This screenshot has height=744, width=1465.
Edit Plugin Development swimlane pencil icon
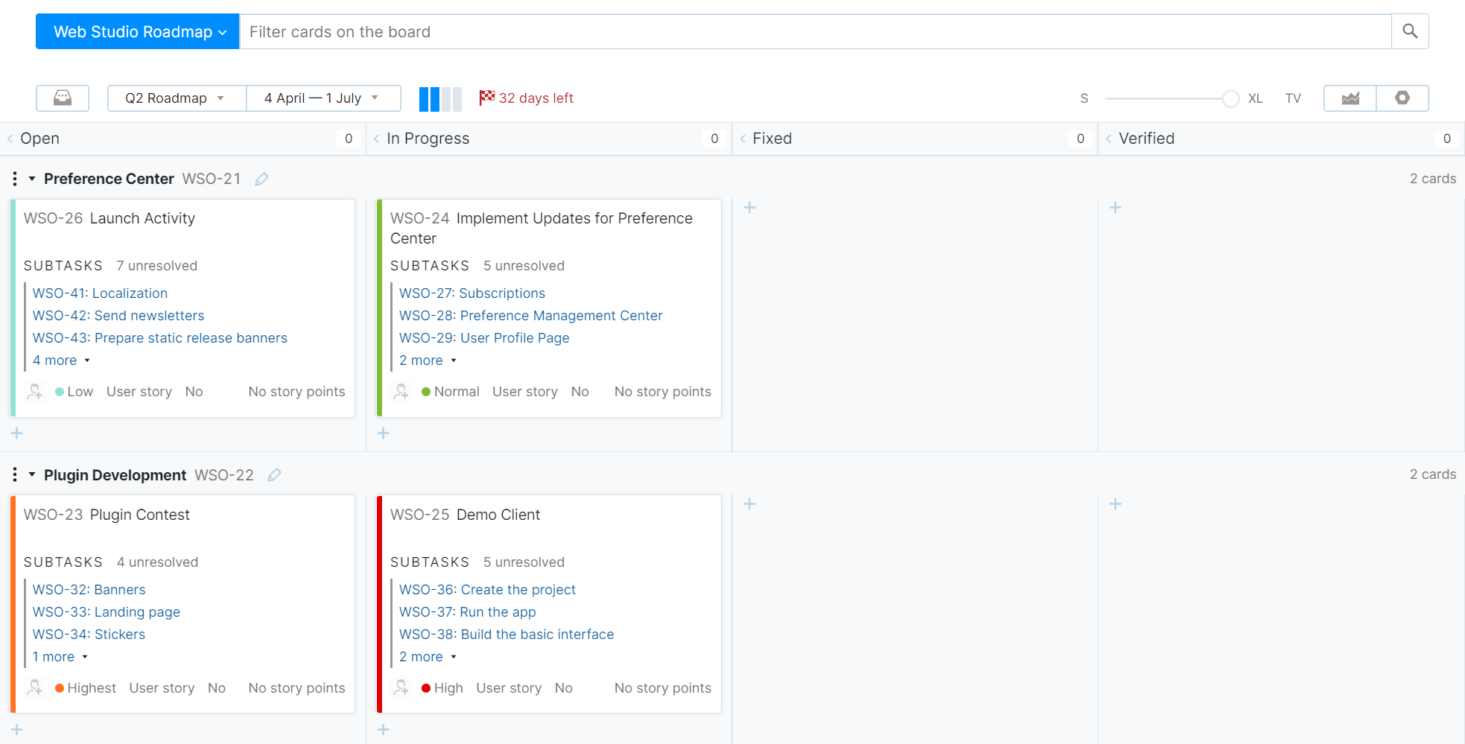click(x=274, y=475)
